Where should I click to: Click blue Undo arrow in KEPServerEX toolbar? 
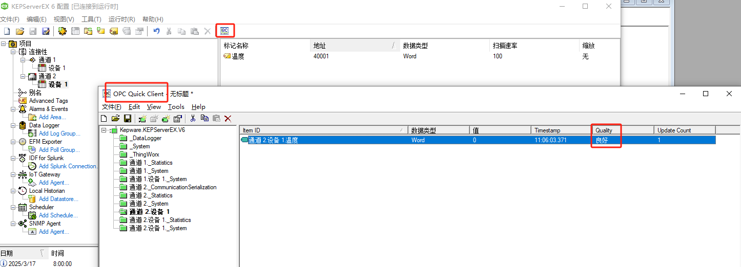[x=156, y=31]
